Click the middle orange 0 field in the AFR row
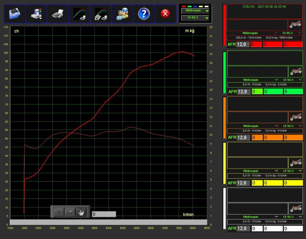This screenshot has width=306, height=239. pyautogui.click(x=273, y=137)
